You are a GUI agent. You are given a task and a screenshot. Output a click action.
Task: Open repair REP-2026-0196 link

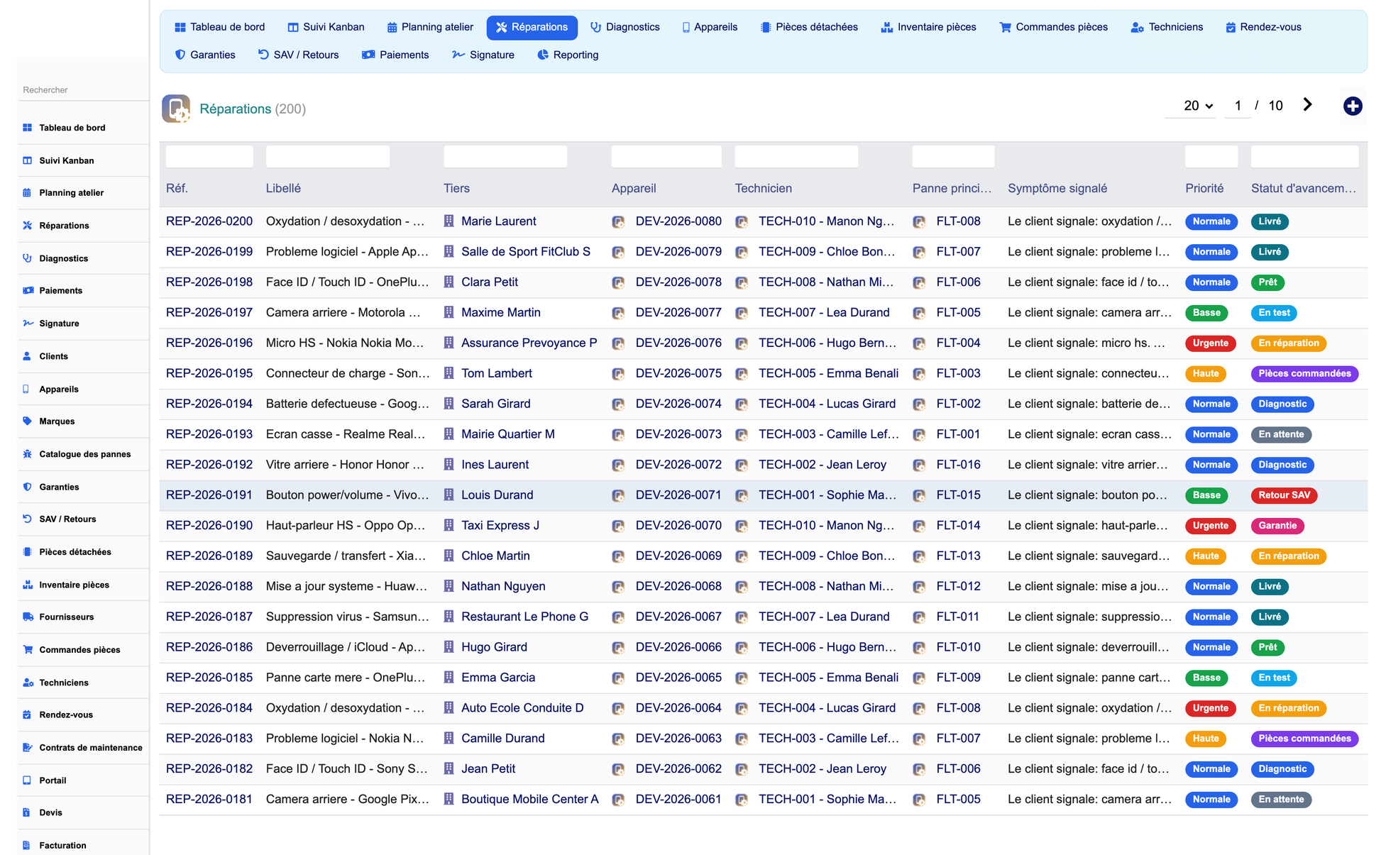[x=209, y=343]
